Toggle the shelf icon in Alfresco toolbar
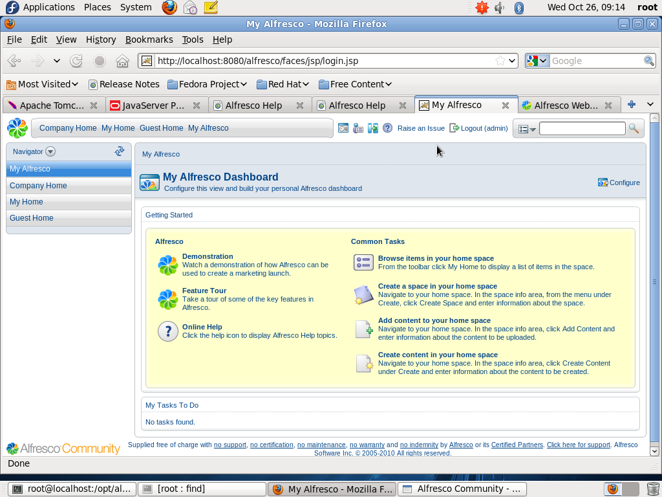 (343, 128)
